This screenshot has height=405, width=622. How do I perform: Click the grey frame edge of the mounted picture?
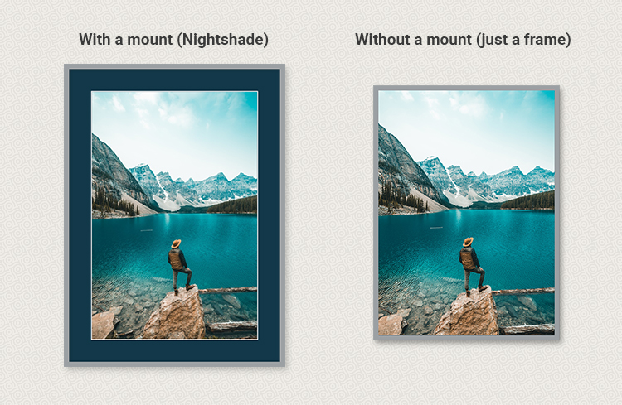coord(66,215)
